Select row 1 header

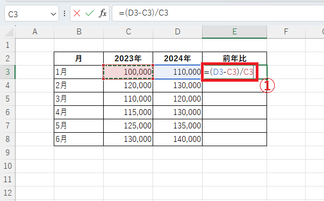(x=8, y=45)
